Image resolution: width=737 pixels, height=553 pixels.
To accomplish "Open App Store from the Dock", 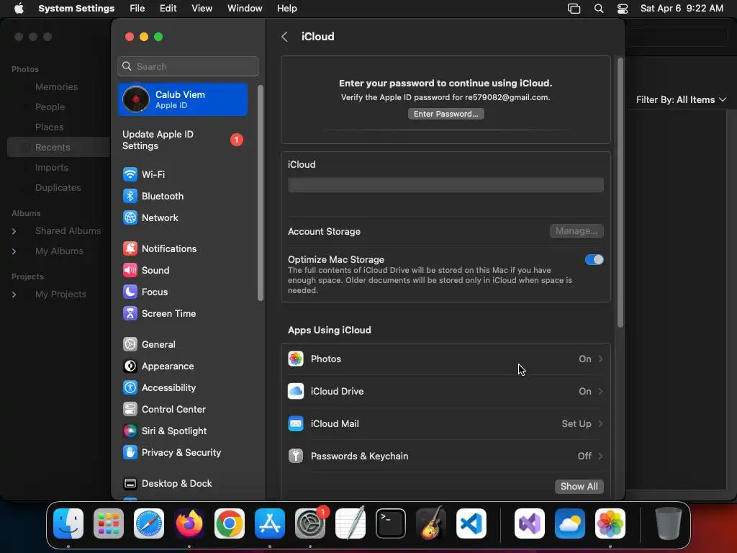I will click(270, 523).
